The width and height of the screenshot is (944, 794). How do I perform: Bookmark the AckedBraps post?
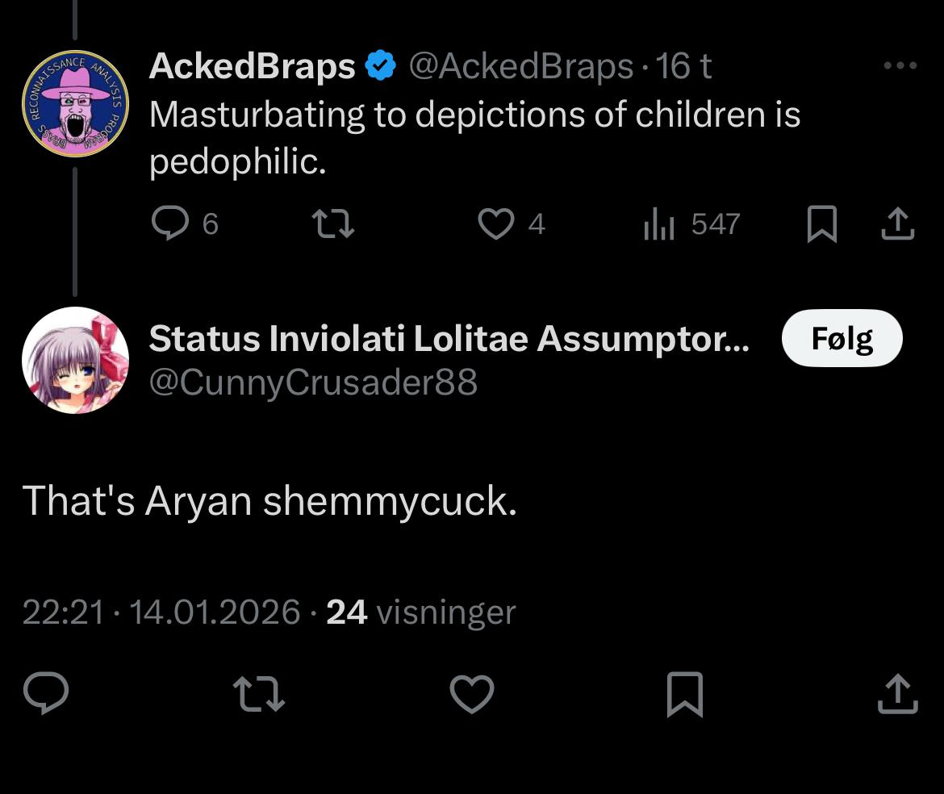pos(821,224)
